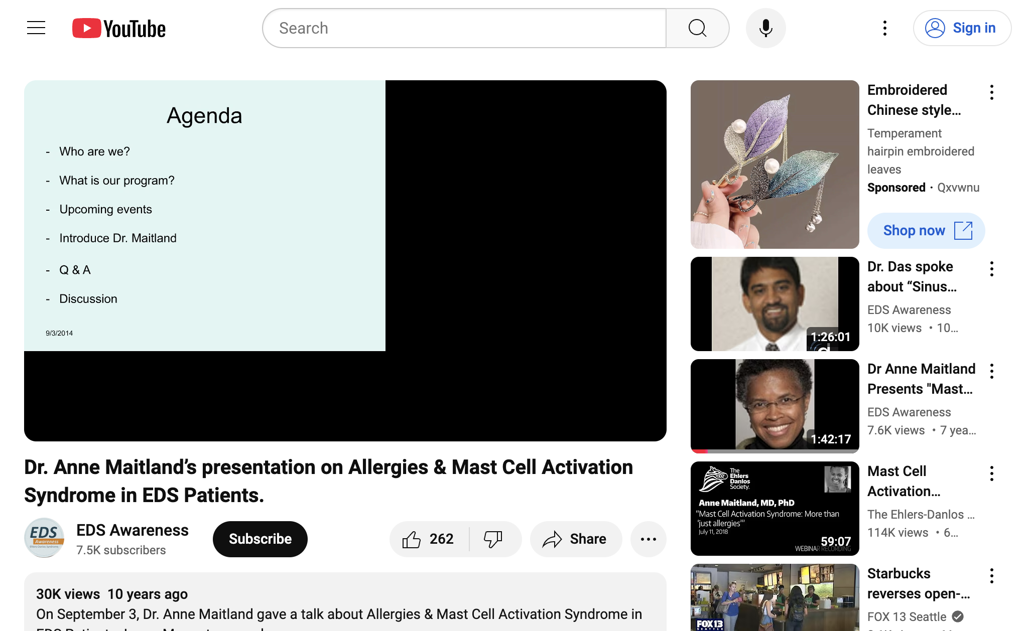Open EDS Awareness channel avatar
The width and height of the screenshot is (1028, 631).
tap(44, 538)
